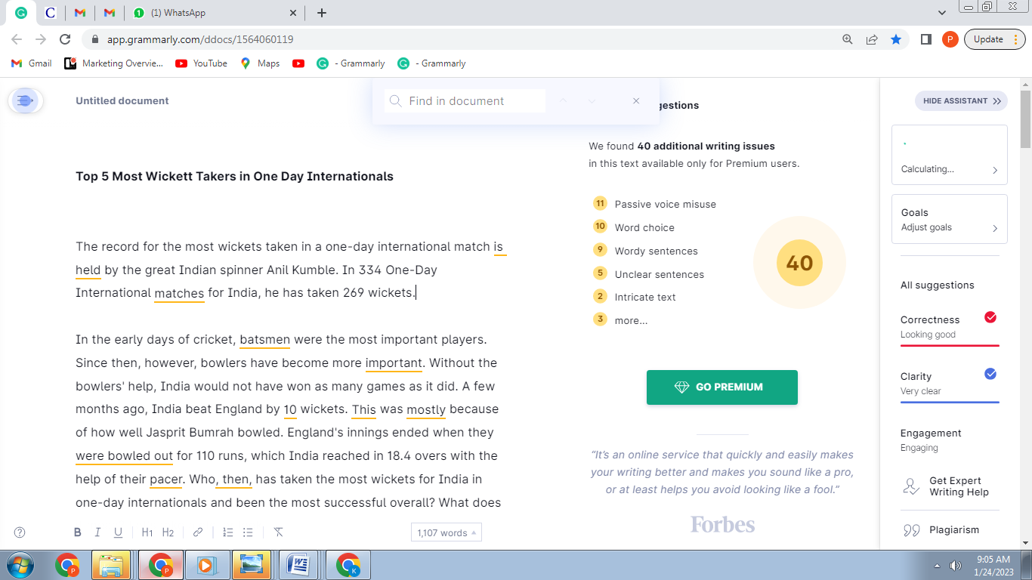The width and height of the screenshot is (1032, 580).
Task: Click the Find in document search field
Action: pyautogui.click(x=465, y=101)
